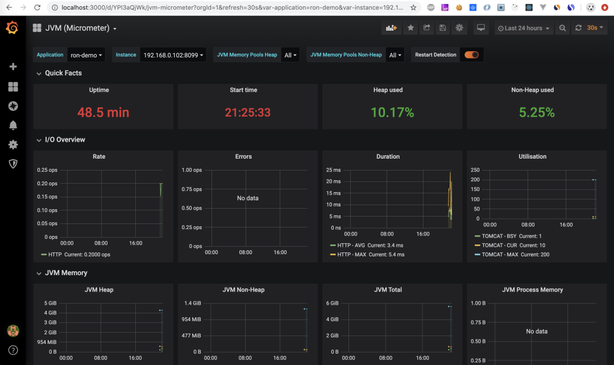Open JVM Memory Pools Heap All dropdown
Viewport: 614px width, 365px height.
(290, 55)
